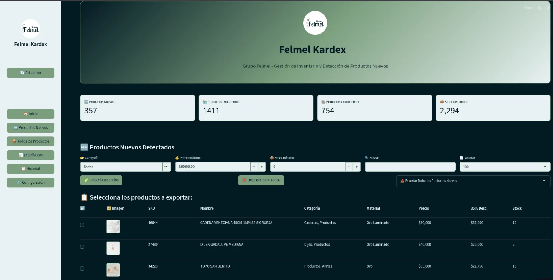This screenshot has width=553, height=280.
Task: Open Todos los Productos section
Action: point(31,141)
